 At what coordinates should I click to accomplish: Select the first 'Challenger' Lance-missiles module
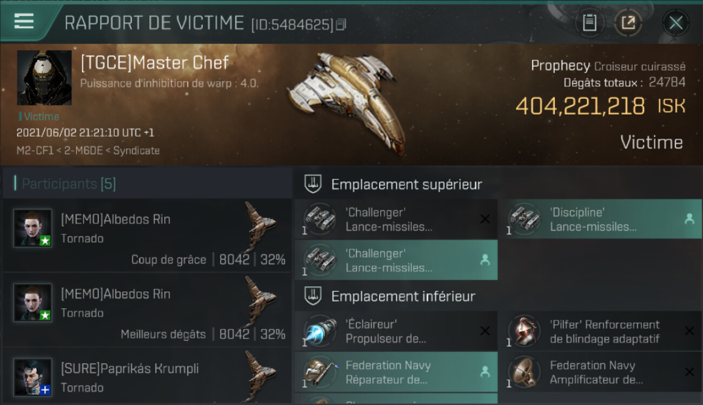tap(396, 219)
